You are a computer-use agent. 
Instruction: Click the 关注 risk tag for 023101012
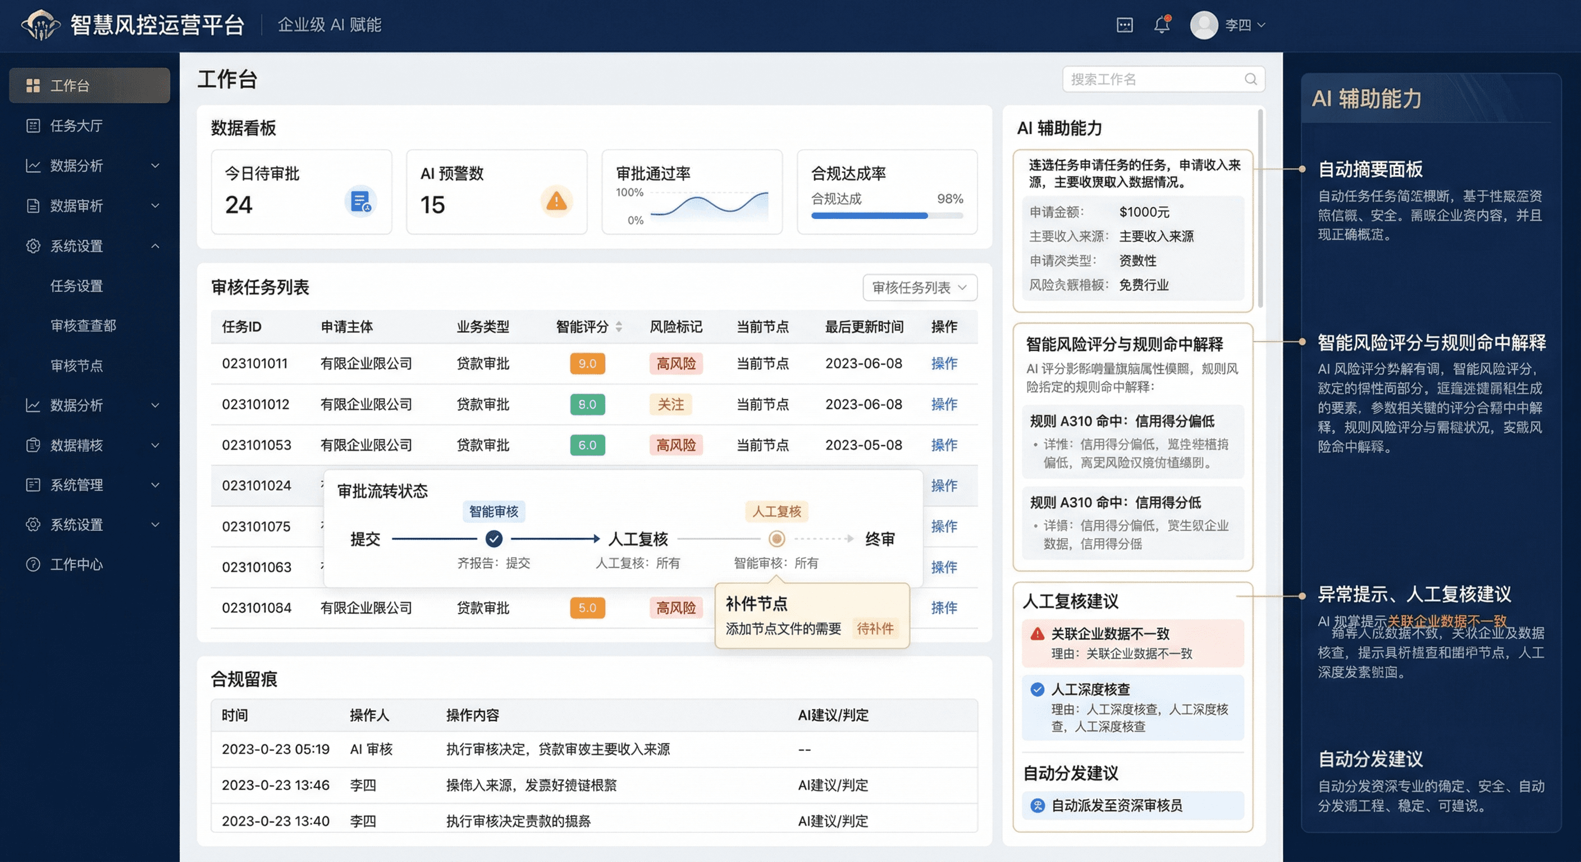click(x=671, y=404)
